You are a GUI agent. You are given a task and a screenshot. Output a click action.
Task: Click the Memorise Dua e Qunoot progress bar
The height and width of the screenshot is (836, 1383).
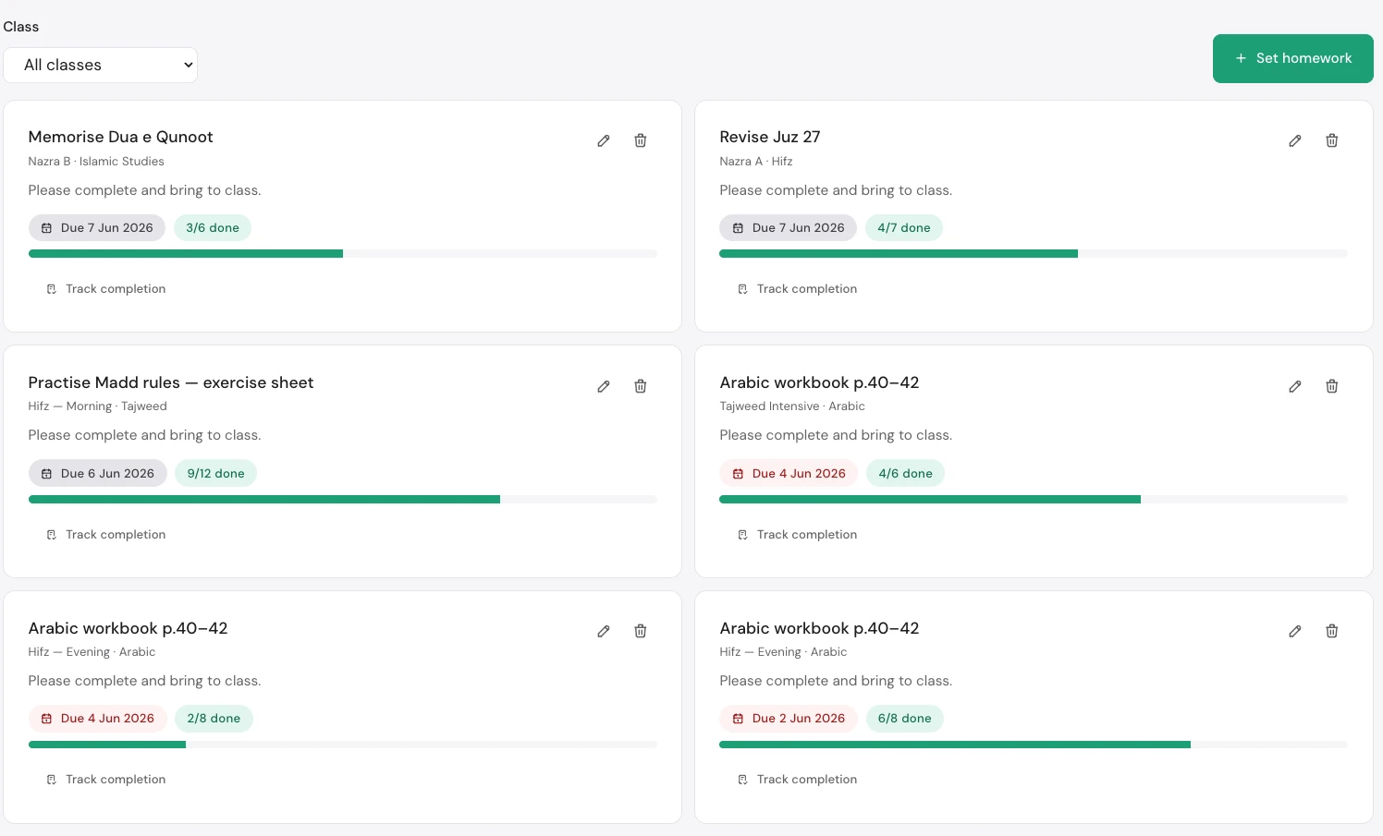[x=343, y=253]
